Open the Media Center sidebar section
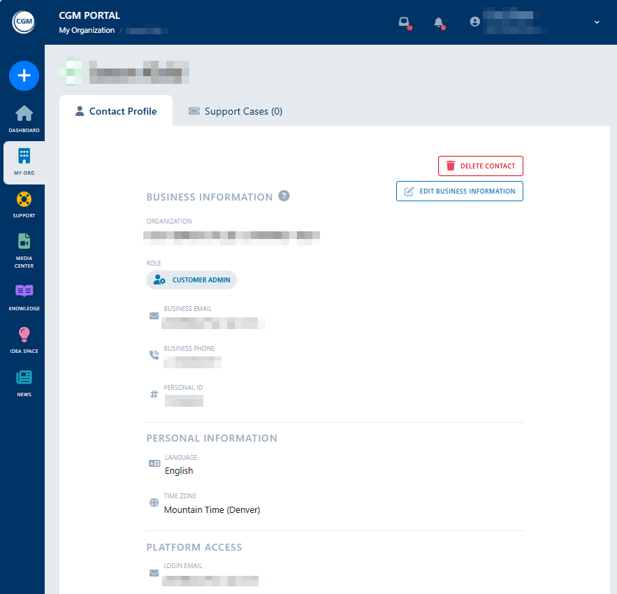617x594 pixels. click(x=24, y=251)
